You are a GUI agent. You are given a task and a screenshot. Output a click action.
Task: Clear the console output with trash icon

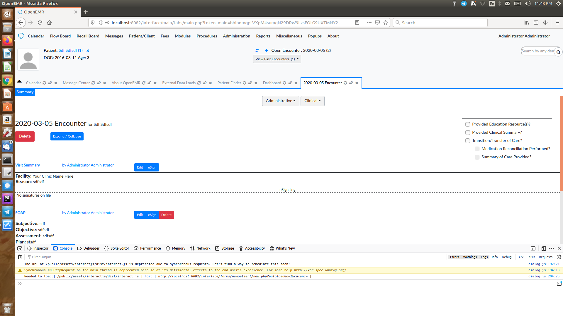coord(20,257)
